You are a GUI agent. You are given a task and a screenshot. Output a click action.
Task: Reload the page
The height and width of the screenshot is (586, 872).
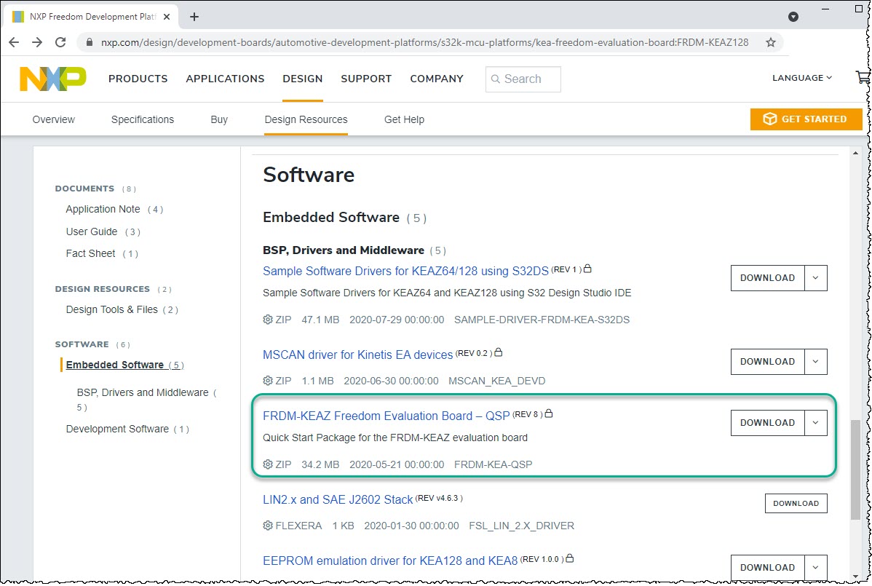[x=60, y=42]
